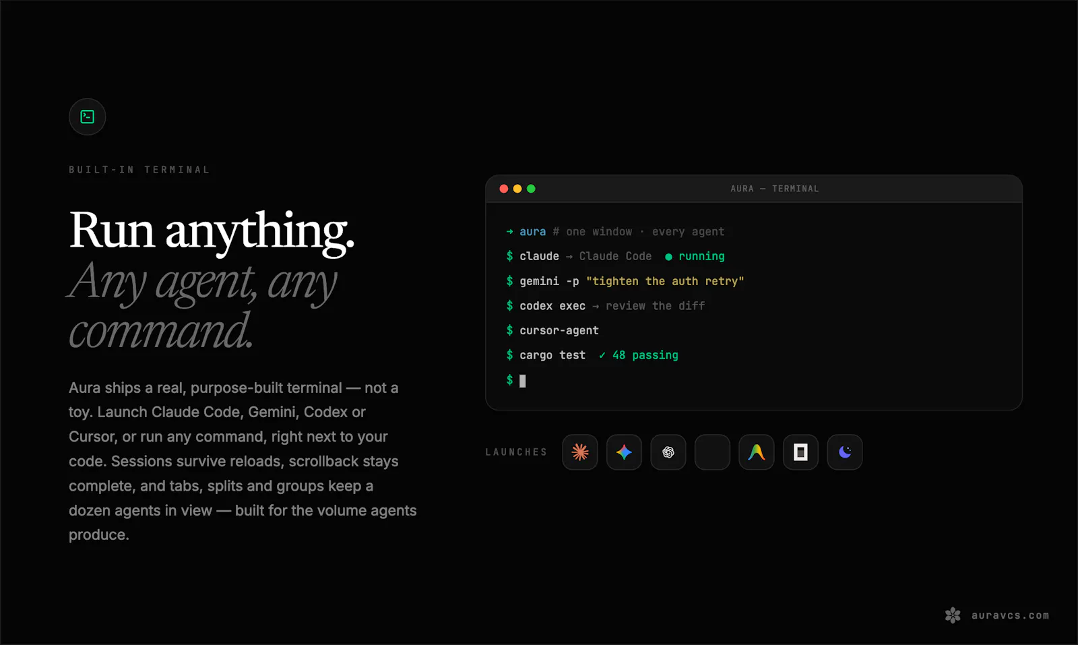Screen dimensions: 1078x645
Task: Click the 'review the diff' text
Action: click(655, 306)
